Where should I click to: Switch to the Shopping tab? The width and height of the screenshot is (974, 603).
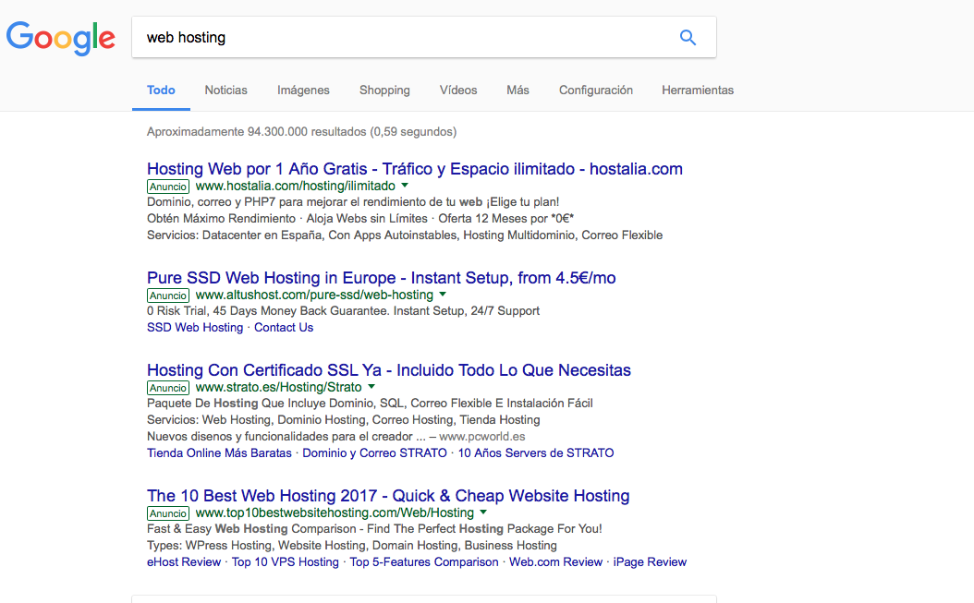pos(384,90)
